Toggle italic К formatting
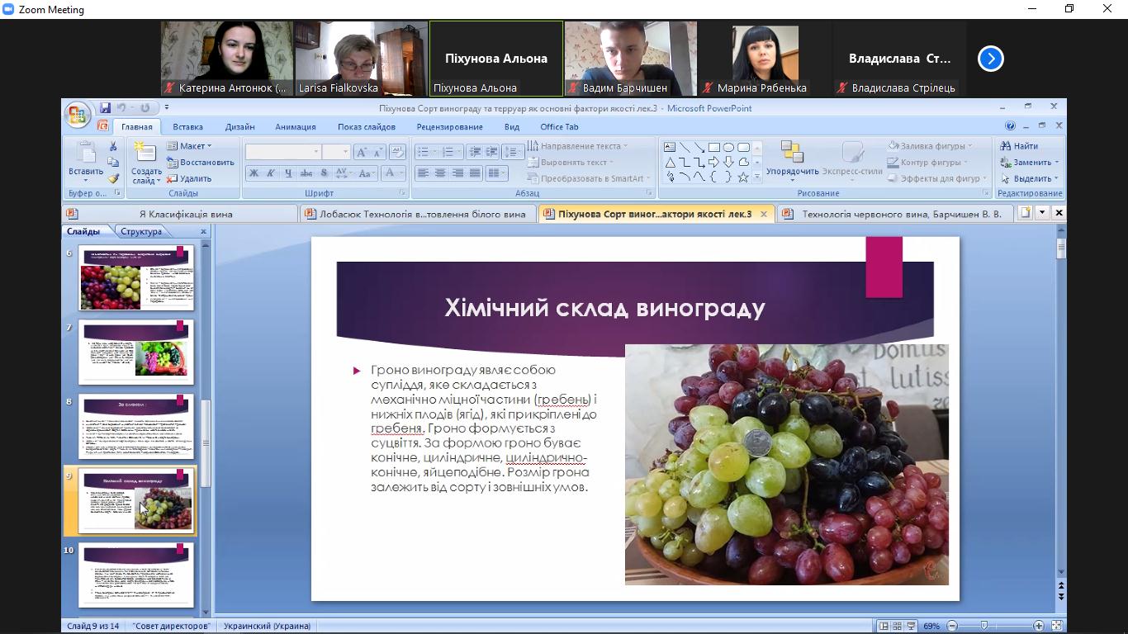The image size is (1128, 634). tap(271, 173)
